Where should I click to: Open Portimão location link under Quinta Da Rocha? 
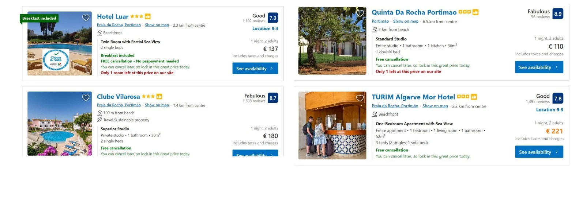(x=380, y=22)
